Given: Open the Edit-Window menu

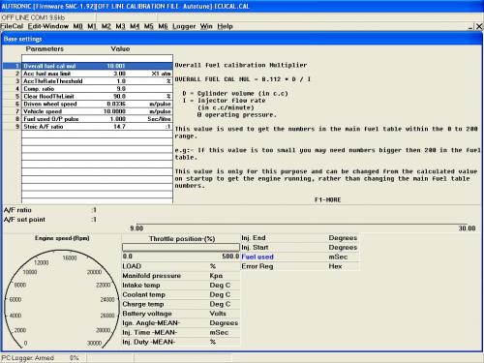Looking at the screenshot, I should click(48, 26).
